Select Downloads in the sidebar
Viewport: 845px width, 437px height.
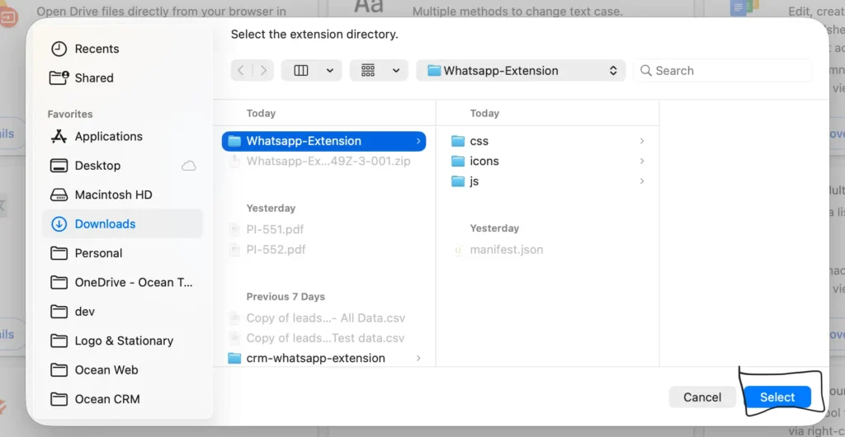point(123,224)
